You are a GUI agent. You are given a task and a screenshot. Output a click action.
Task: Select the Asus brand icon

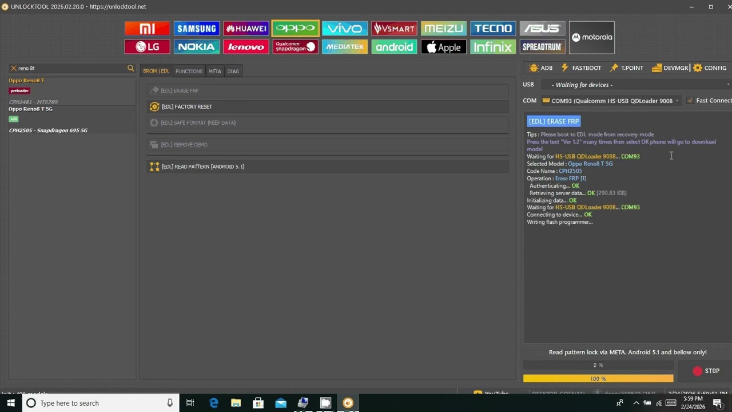pyautogui.click(x=542, y=28)
